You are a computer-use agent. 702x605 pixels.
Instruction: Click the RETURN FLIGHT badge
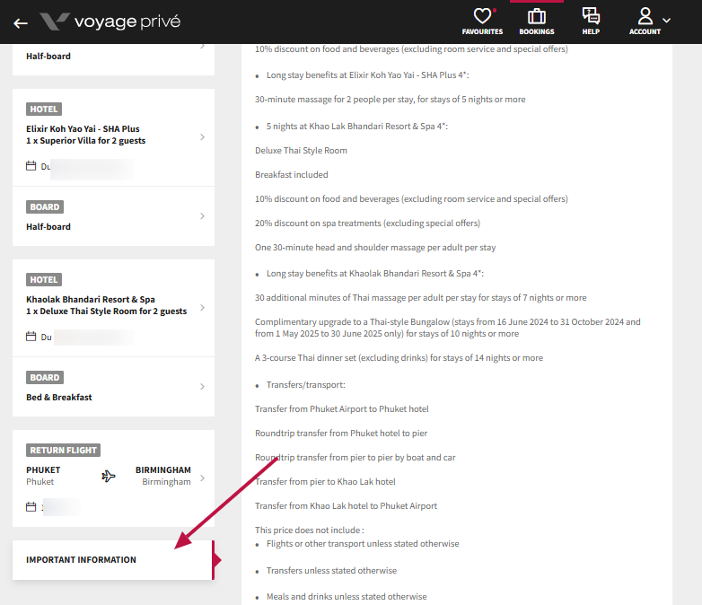(63, 450)
